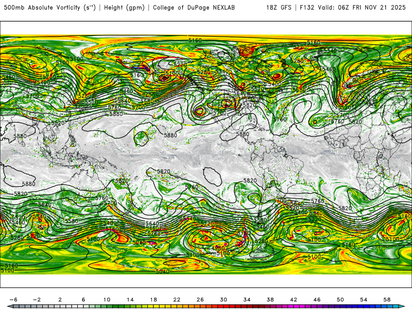Click the "6" tick label on the colorbar
The height and width of the screenshot is (309, 412).
click(83, 300)
